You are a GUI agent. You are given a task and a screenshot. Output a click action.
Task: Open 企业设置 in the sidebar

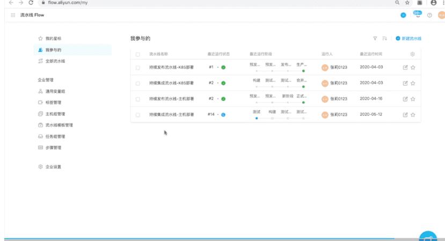[53, 166]
